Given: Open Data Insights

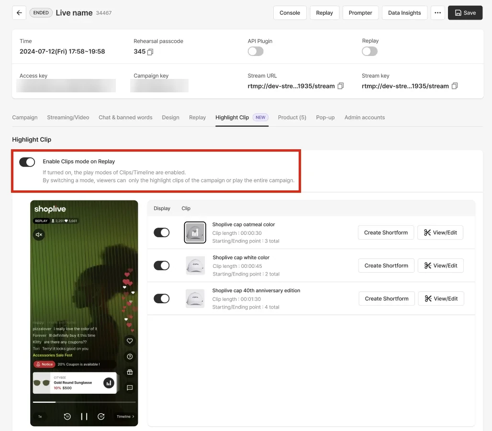Looking at the screenshot, I should pos(404,13).
